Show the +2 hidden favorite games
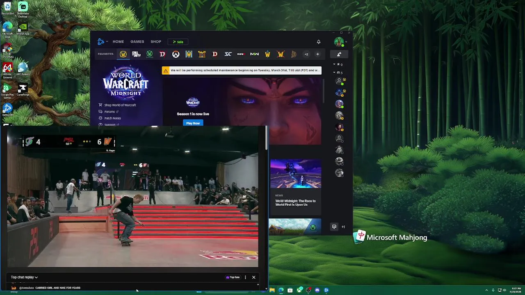 (x=306, y=54)
